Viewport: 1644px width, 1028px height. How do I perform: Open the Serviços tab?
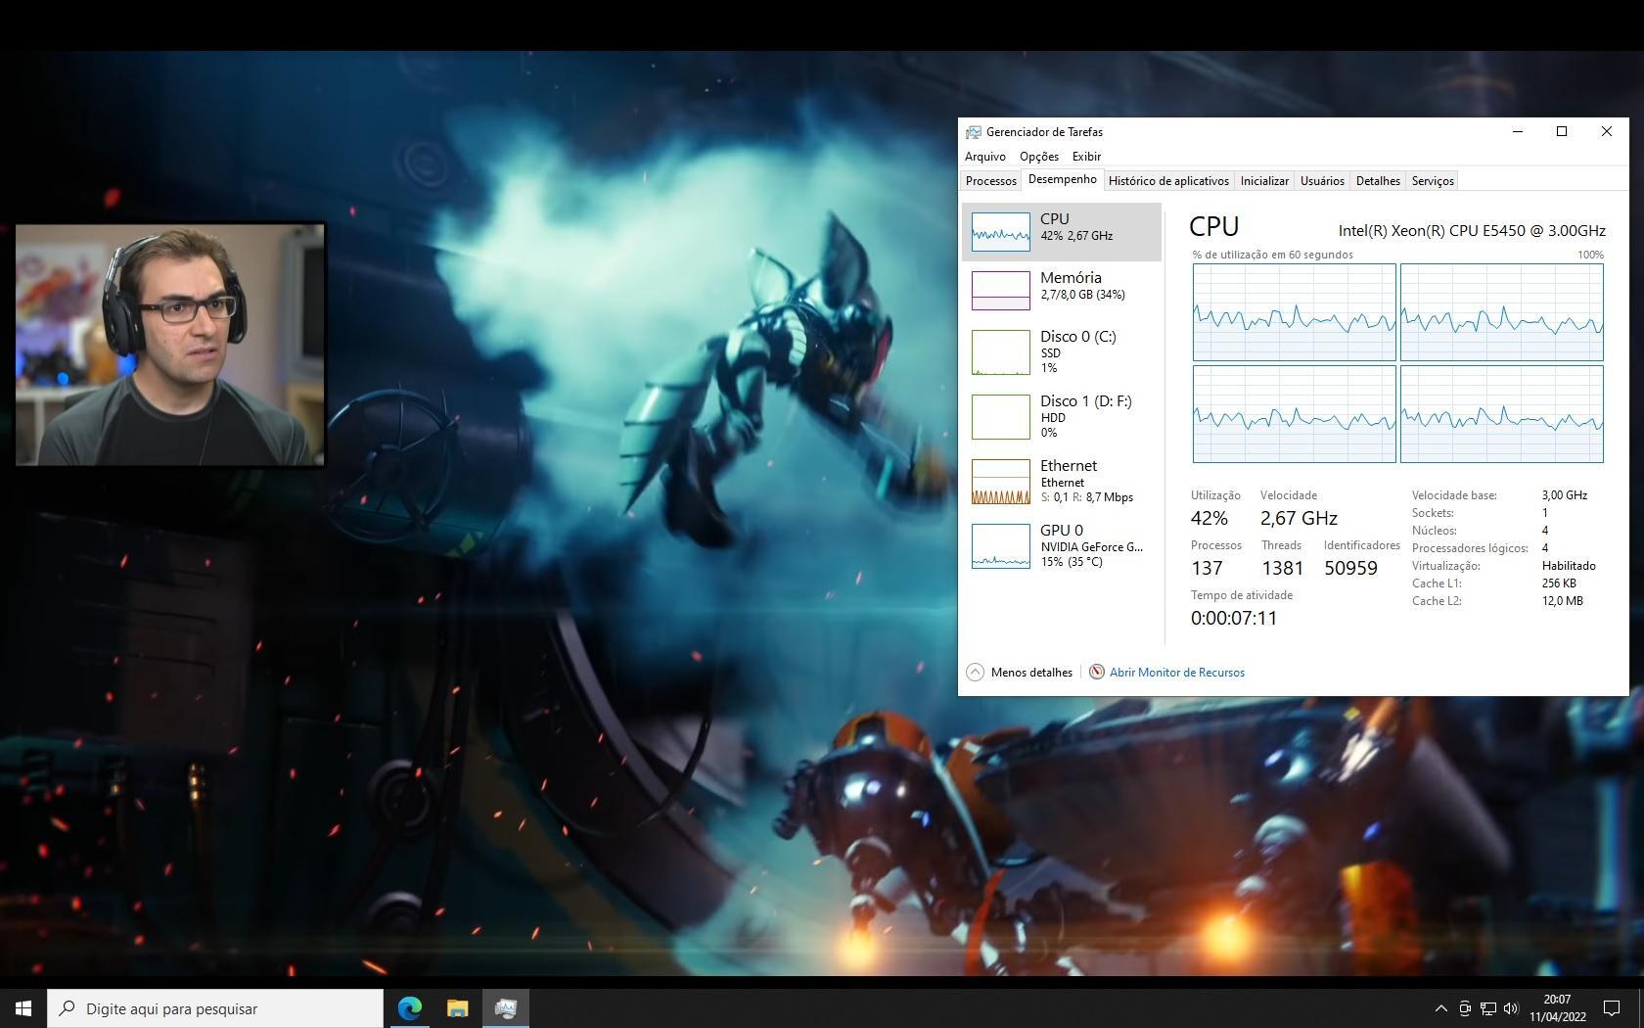[x=1433, y=181]
